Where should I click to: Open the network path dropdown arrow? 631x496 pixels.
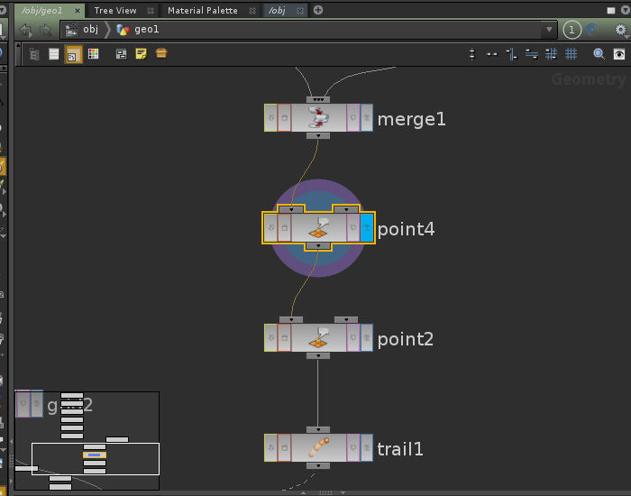550,30
